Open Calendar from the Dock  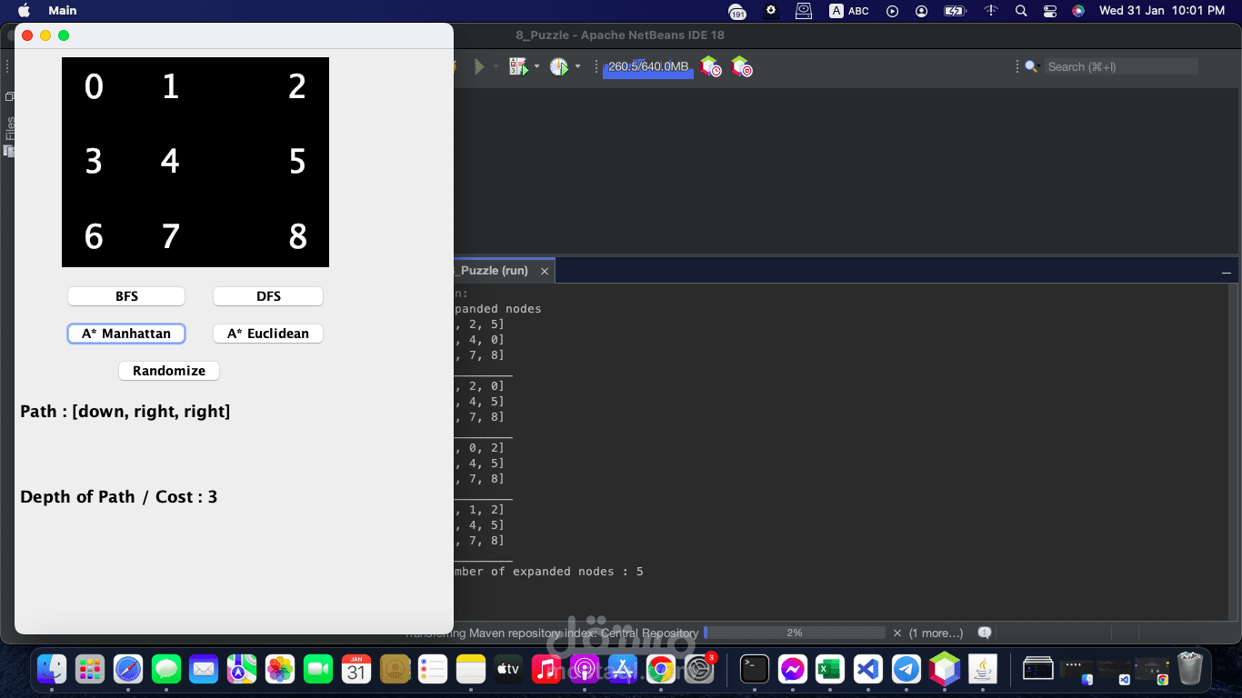pyautogui.click(x=356, y=670)
